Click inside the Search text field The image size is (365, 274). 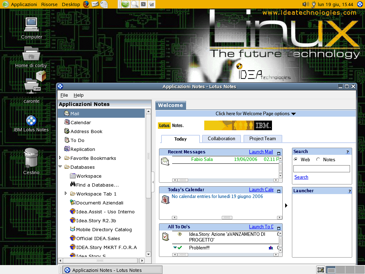pos(322,169)
